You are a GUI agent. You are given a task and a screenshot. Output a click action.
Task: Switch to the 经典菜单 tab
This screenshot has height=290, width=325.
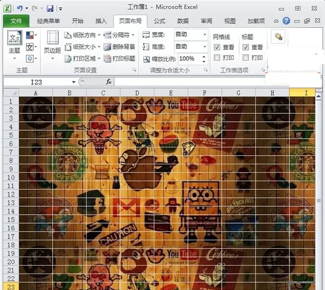(x=49, y=21)
